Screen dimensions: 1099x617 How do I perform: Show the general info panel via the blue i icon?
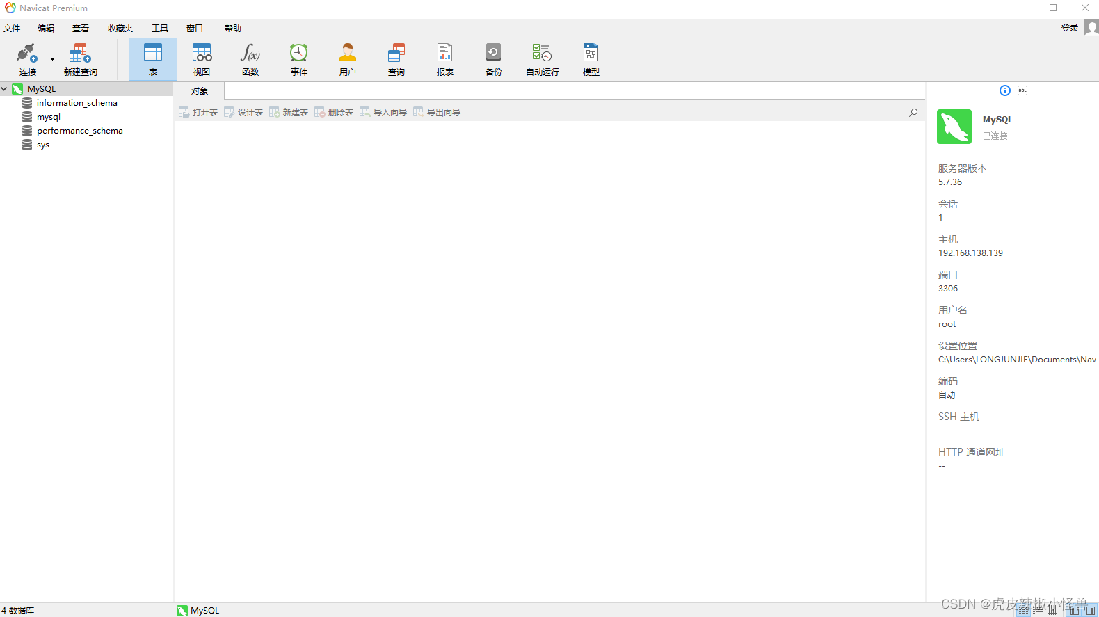(x=1005, y=90)
